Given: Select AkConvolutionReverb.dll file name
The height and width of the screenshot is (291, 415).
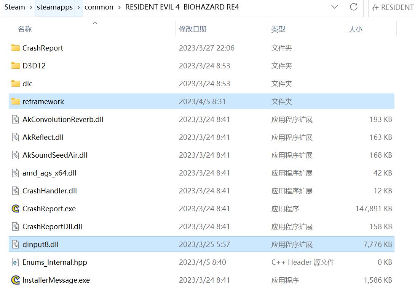Looking at the screenshot, I should click(63, 119).
